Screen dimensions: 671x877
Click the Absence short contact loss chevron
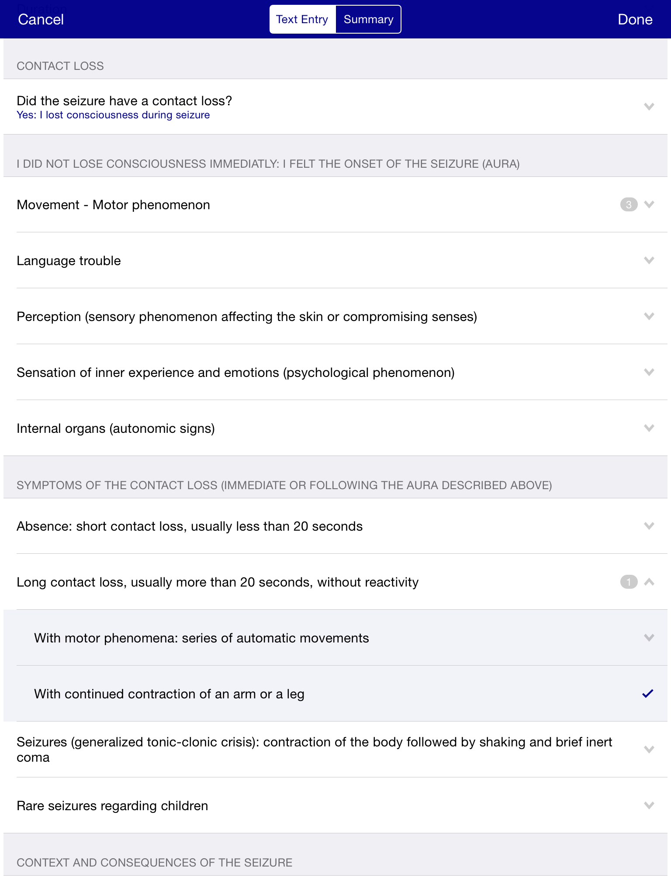(649, 526)
